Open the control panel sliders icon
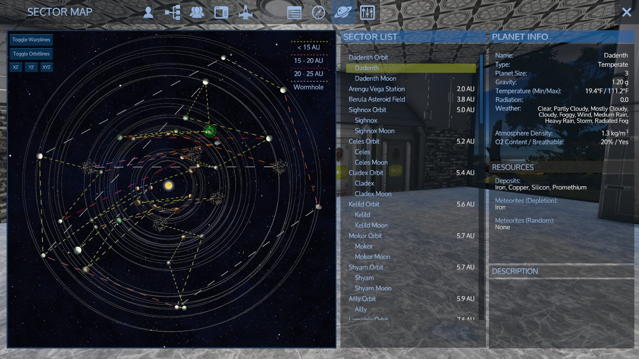639x359 pixels. pyautogui.click(x=367, y=13)
